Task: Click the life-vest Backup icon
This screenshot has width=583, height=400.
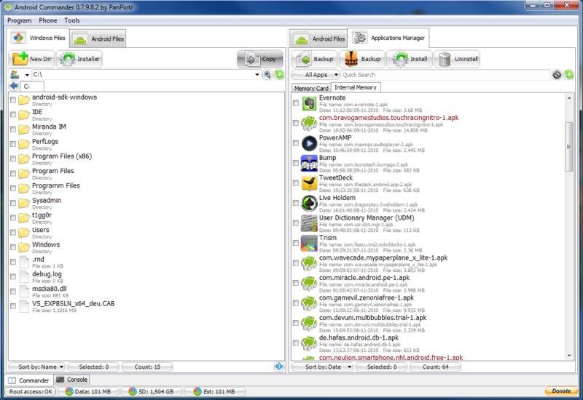Action: [x=351, y=59]
